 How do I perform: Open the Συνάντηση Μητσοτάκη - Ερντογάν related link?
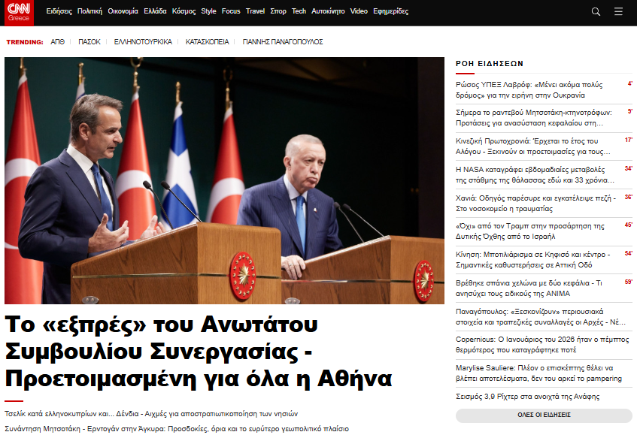tap(176, 428)
